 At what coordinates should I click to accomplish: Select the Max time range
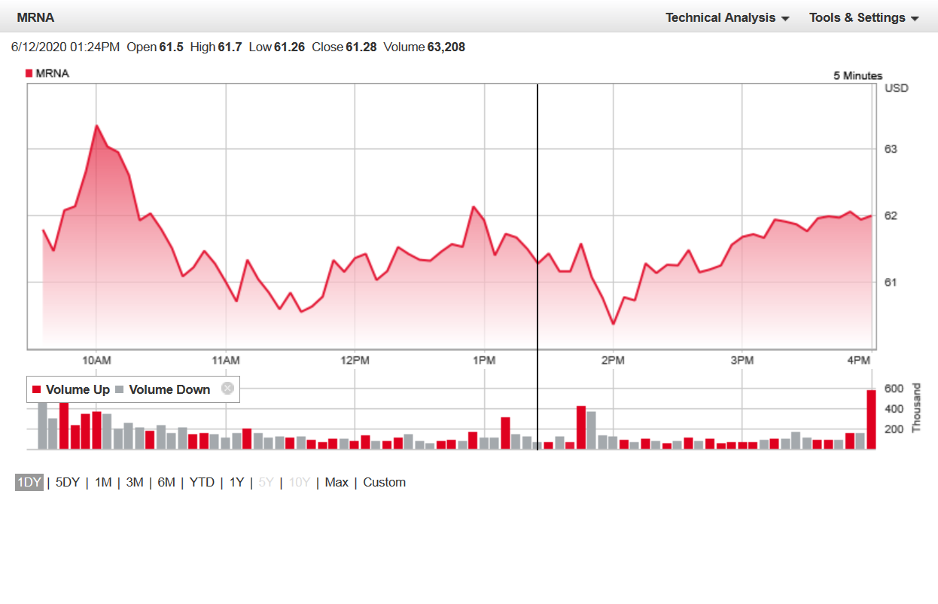(x=337, y=483)
